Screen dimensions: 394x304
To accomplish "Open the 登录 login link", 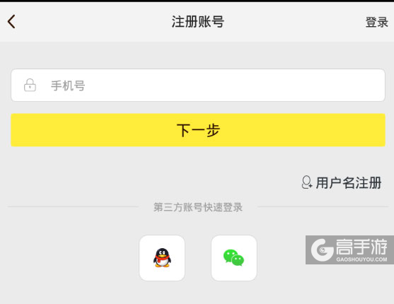I will click(376, 22).
